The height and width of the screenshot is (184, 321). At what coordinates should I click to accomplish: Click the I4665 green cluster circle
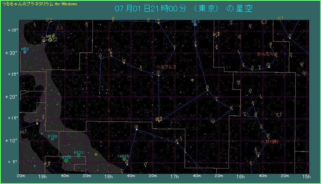pos(124,159)
